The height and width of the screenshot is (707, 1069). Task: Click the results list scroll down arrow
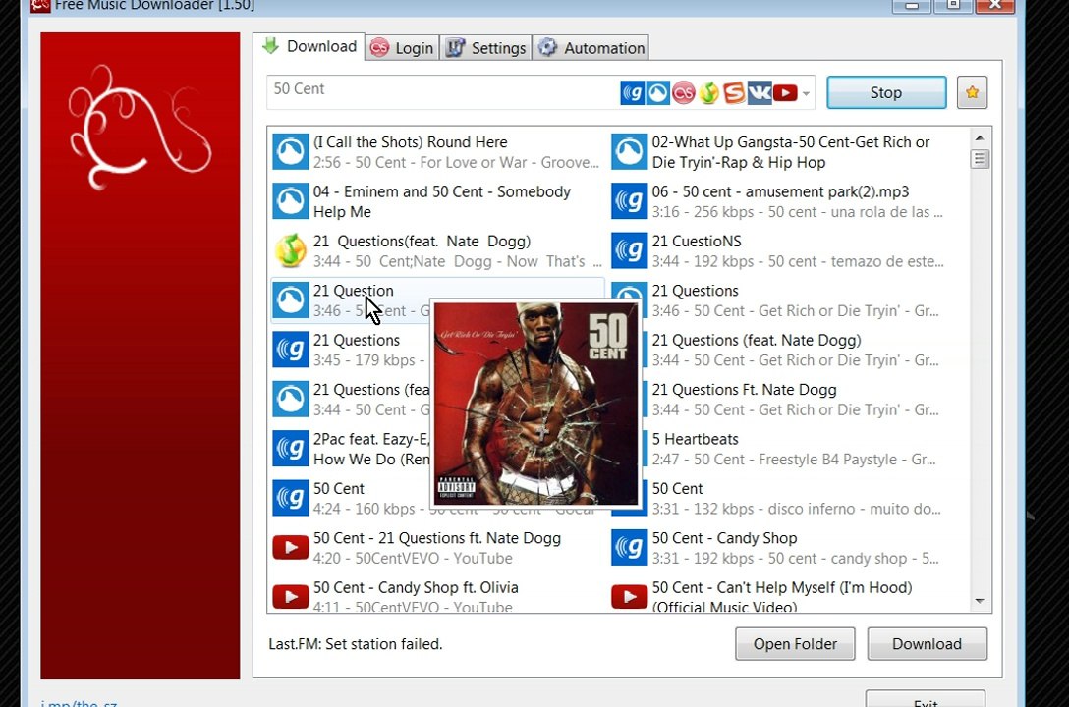tap(980, 601)
